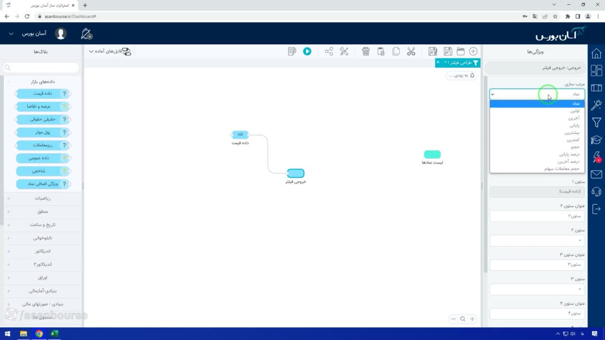Expand the 'ریاضیات' blocks category

point(43,198)
